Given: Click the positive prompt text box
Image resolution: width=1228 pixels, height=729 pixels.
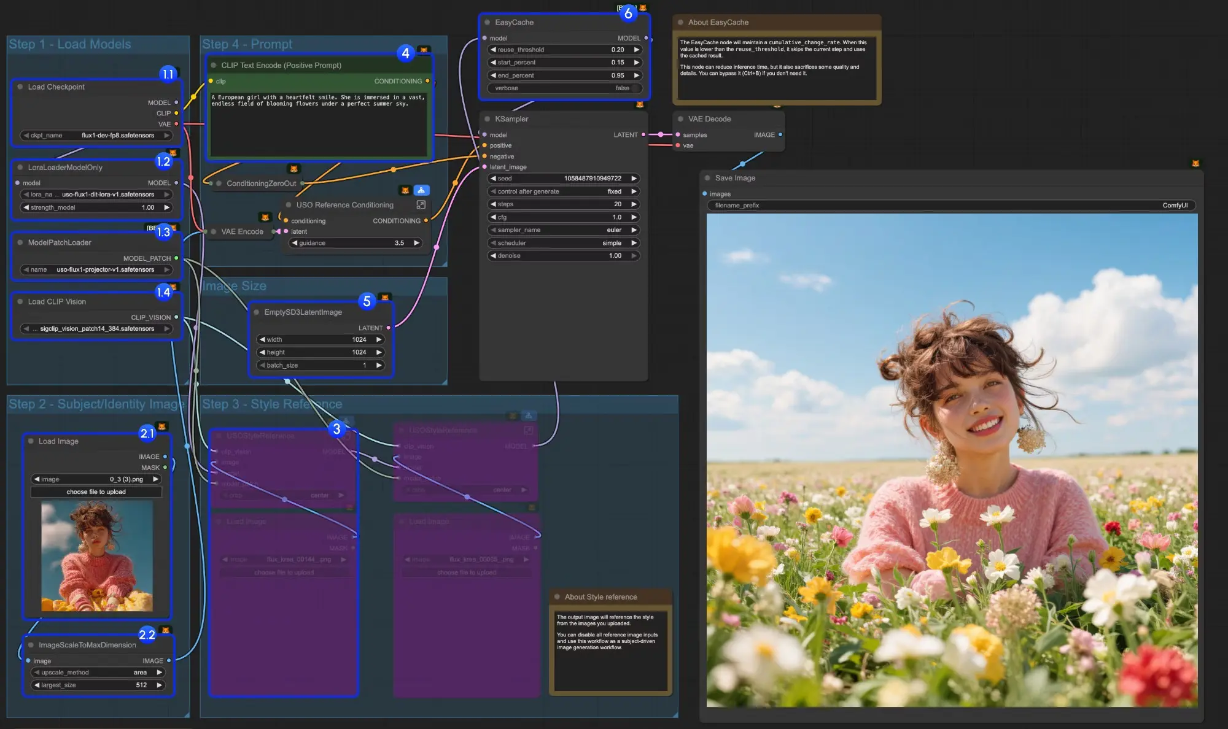Looking at the screenshot, I should point(317,125).
